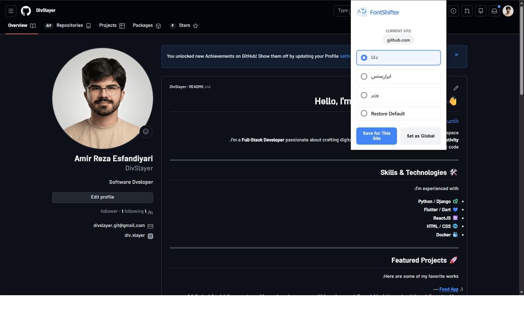524x328 pixels.
Task: Open the پارسی language link
Action: coord(453,120)
